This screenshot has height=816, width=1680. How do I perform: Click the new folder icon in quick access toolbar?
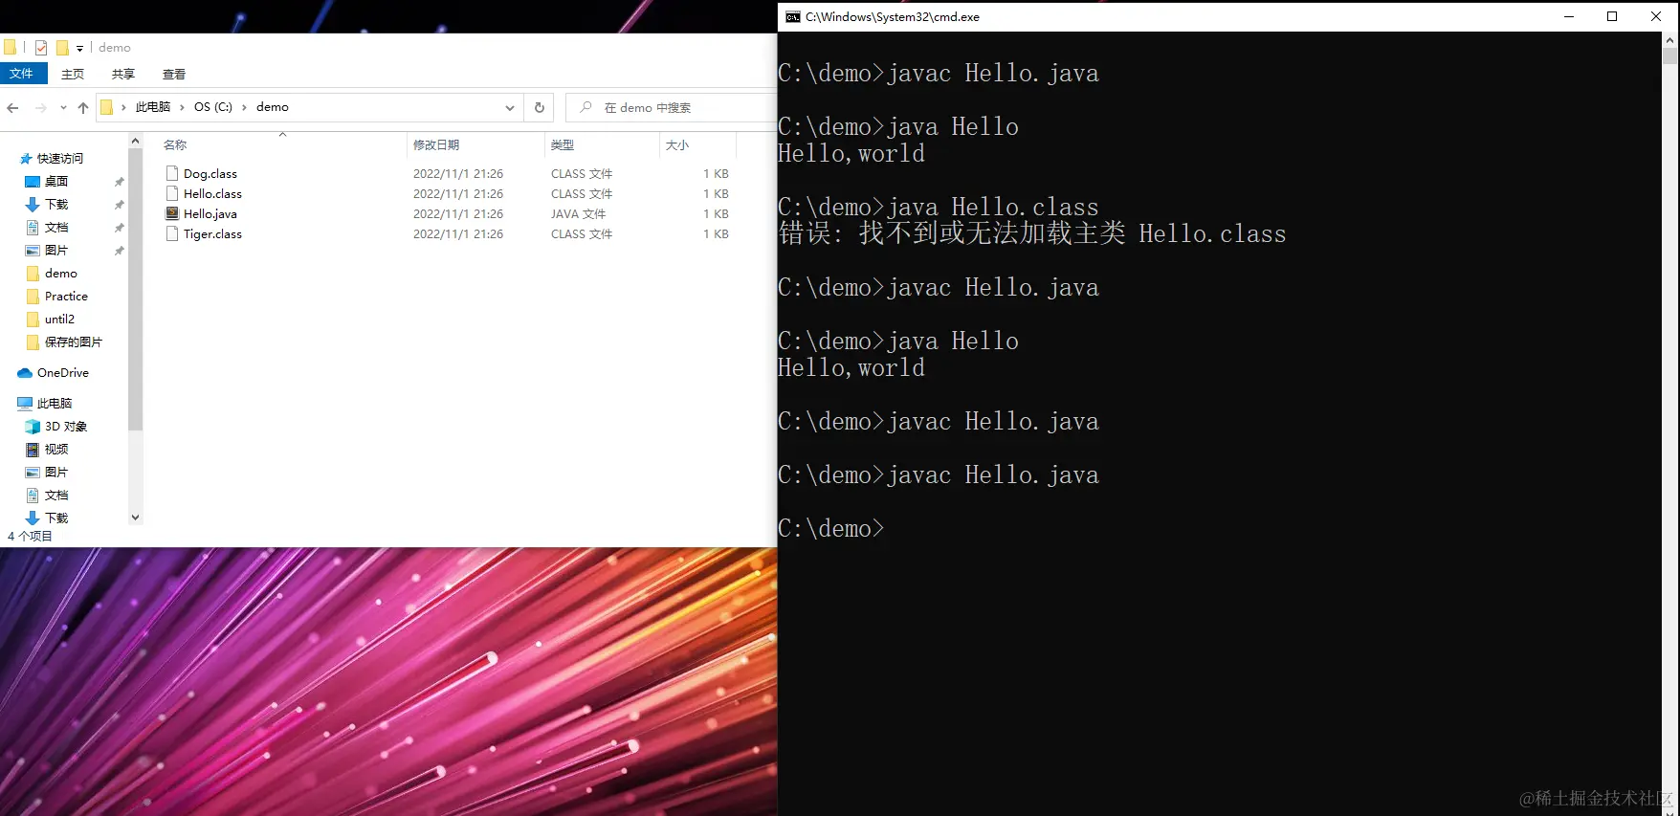point(62,47)
